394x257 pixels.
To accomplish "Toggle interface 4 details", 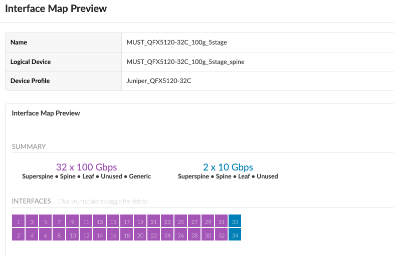I will point(32,235).
